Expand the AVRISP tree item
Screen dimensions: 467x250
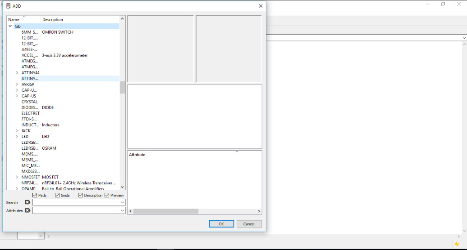click(17, 84)
